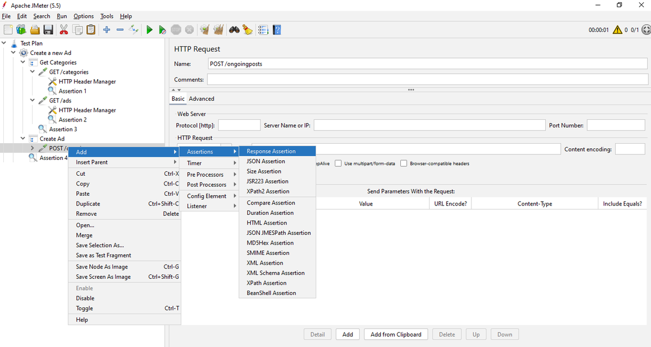Viewport: 651px width, 347px height.
Task: Focus the Content encoding field
Action: 630,149
